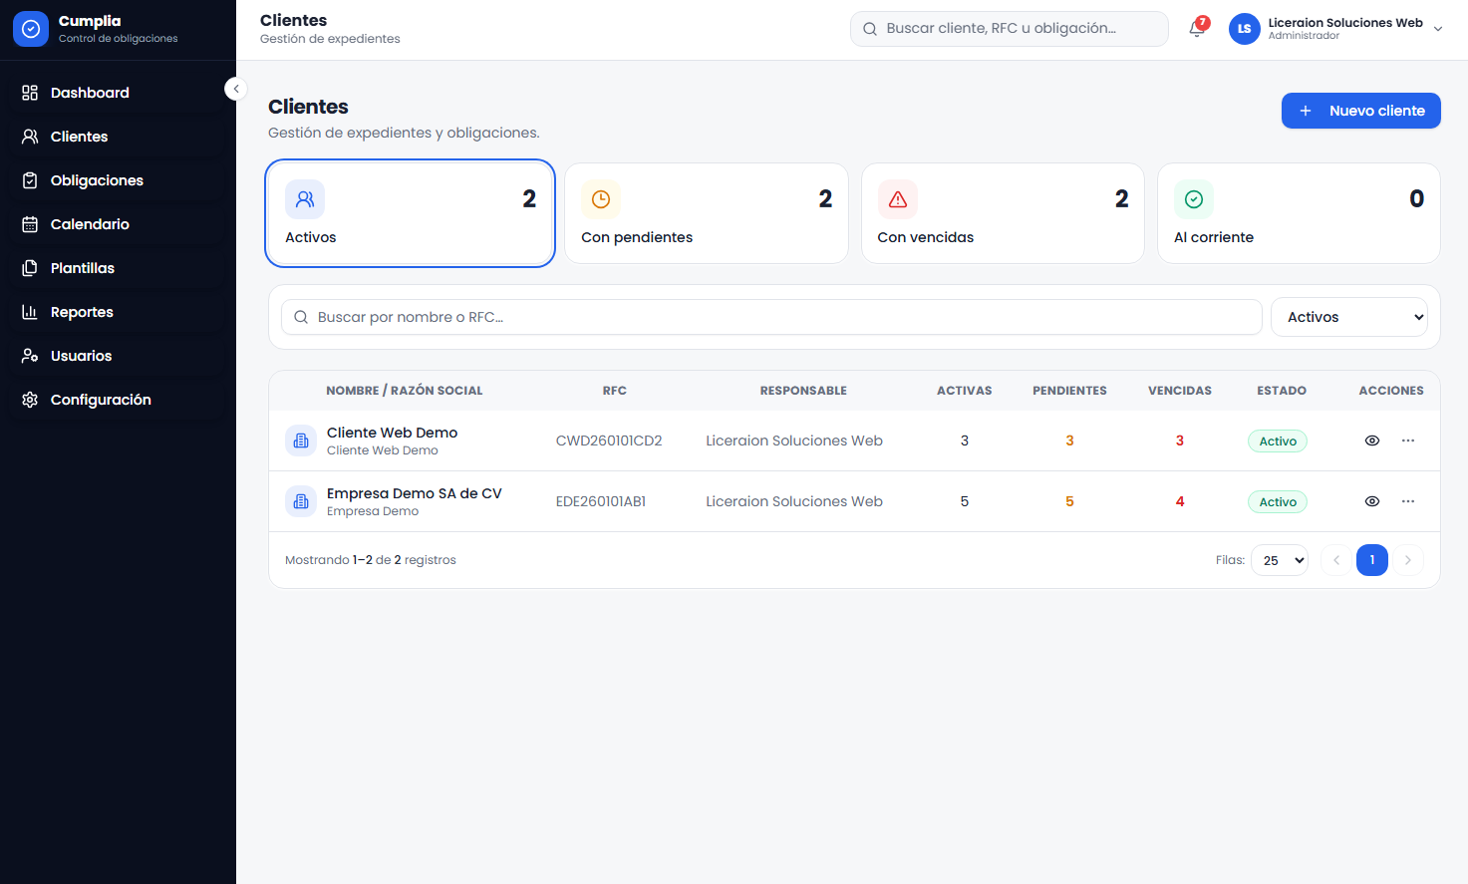Open more actions for Cliente Web Demo
This screenshot has height=884, width=1468.
coord(1408,441)
